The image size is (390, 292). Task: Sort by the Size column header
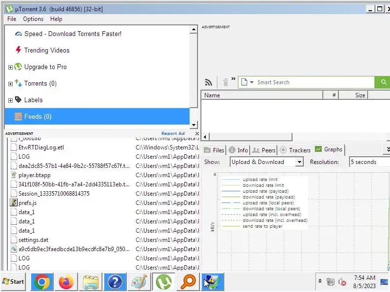point(353,95)
